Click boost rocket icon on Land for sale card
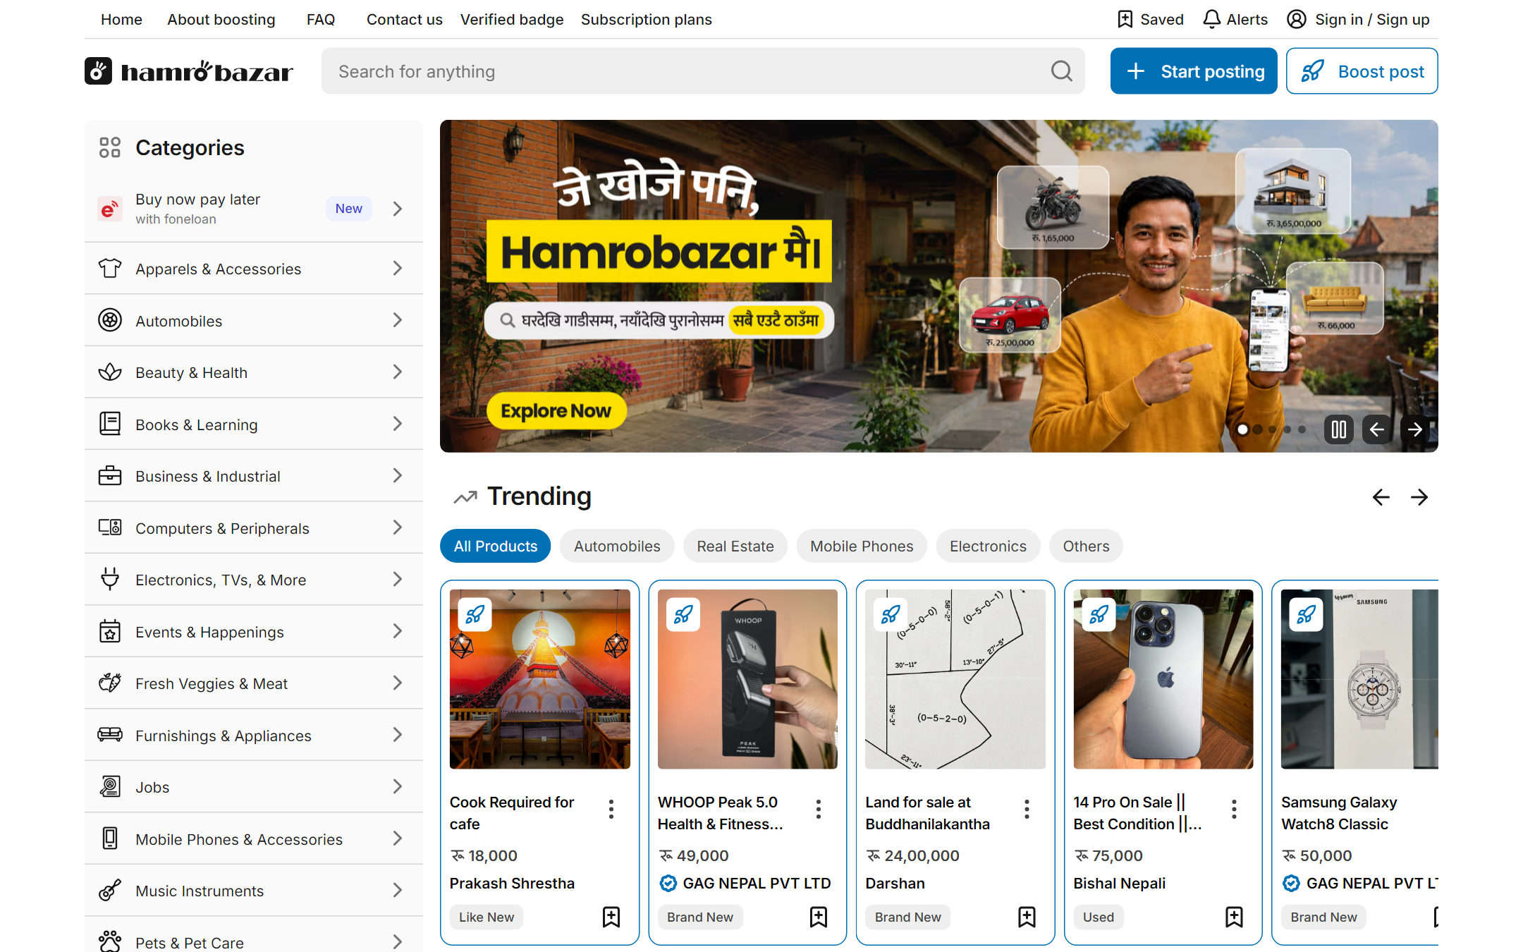This screenshot has width=1523, height=952. tap(890, 614)
